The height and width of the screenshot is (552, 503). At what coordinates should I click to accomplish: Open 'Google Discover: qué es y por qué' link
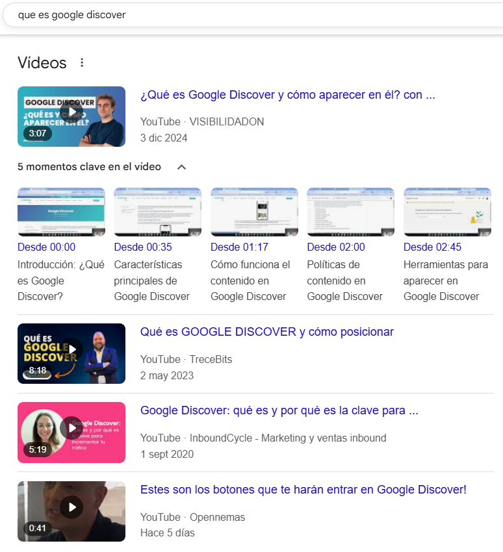[x=279, y=410]
